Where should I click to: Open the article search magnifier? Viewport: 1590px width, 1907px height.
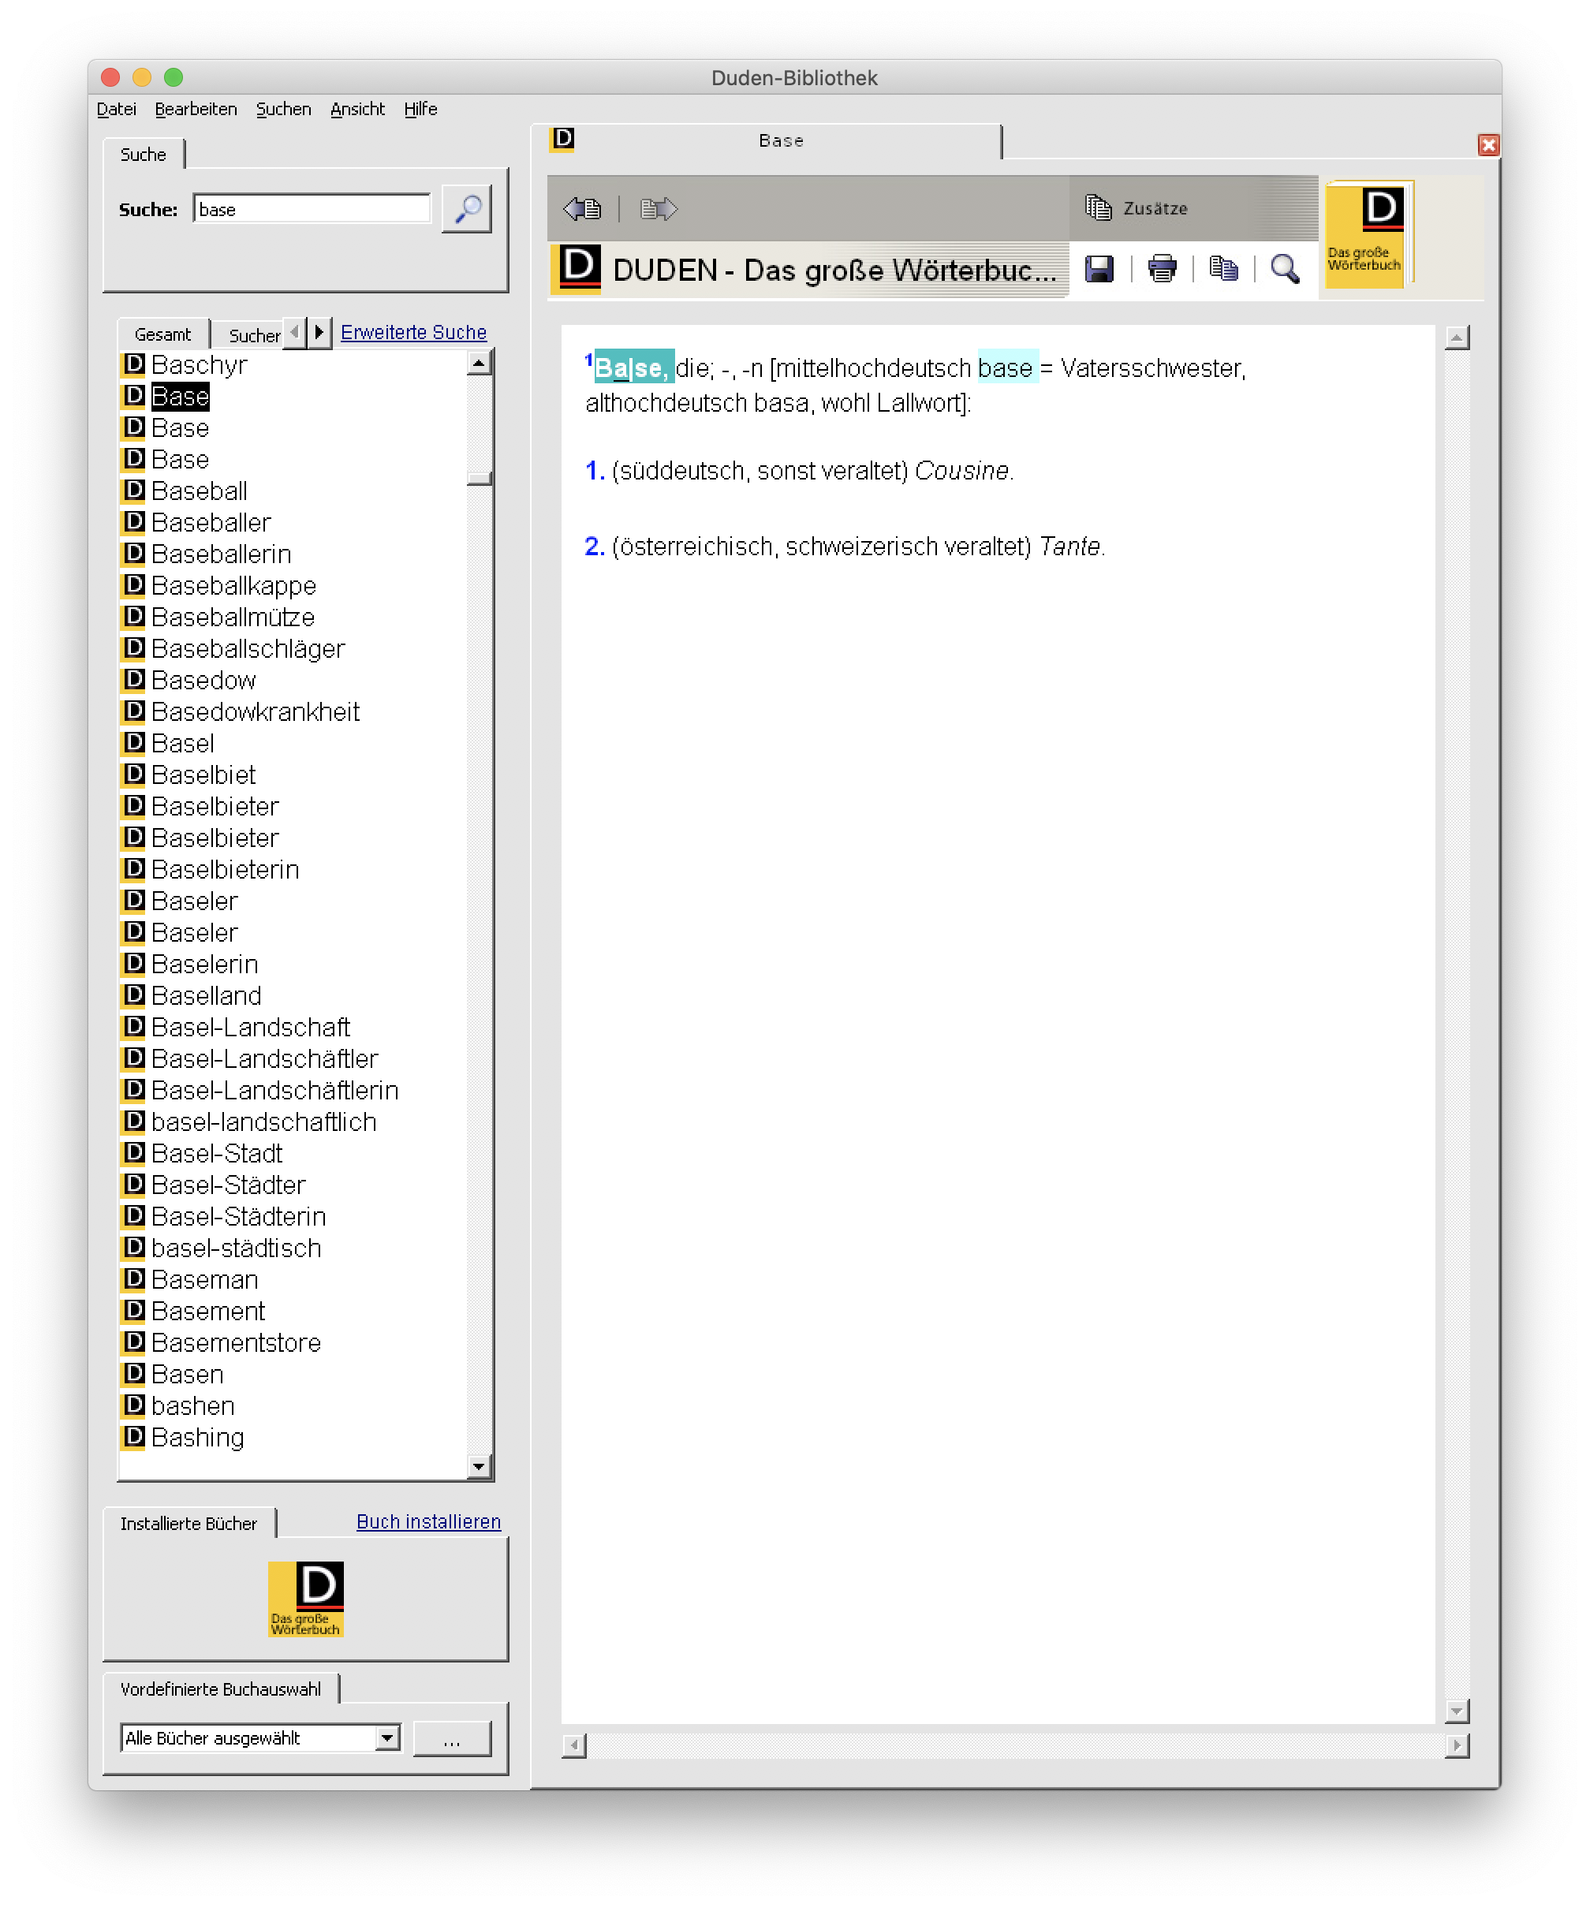(1284, 269)
